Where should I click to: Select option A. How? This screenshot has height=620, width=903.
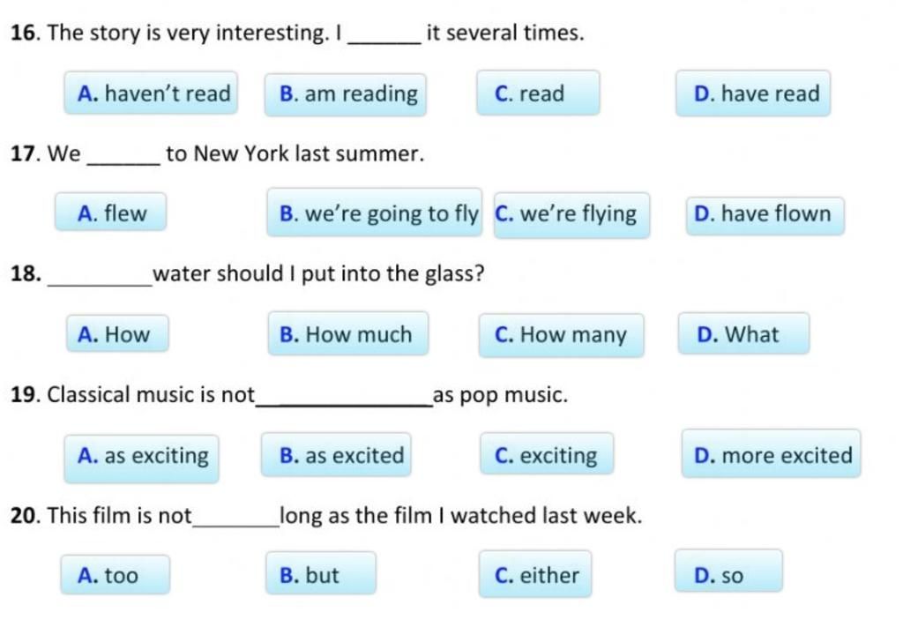pos(117,333)
